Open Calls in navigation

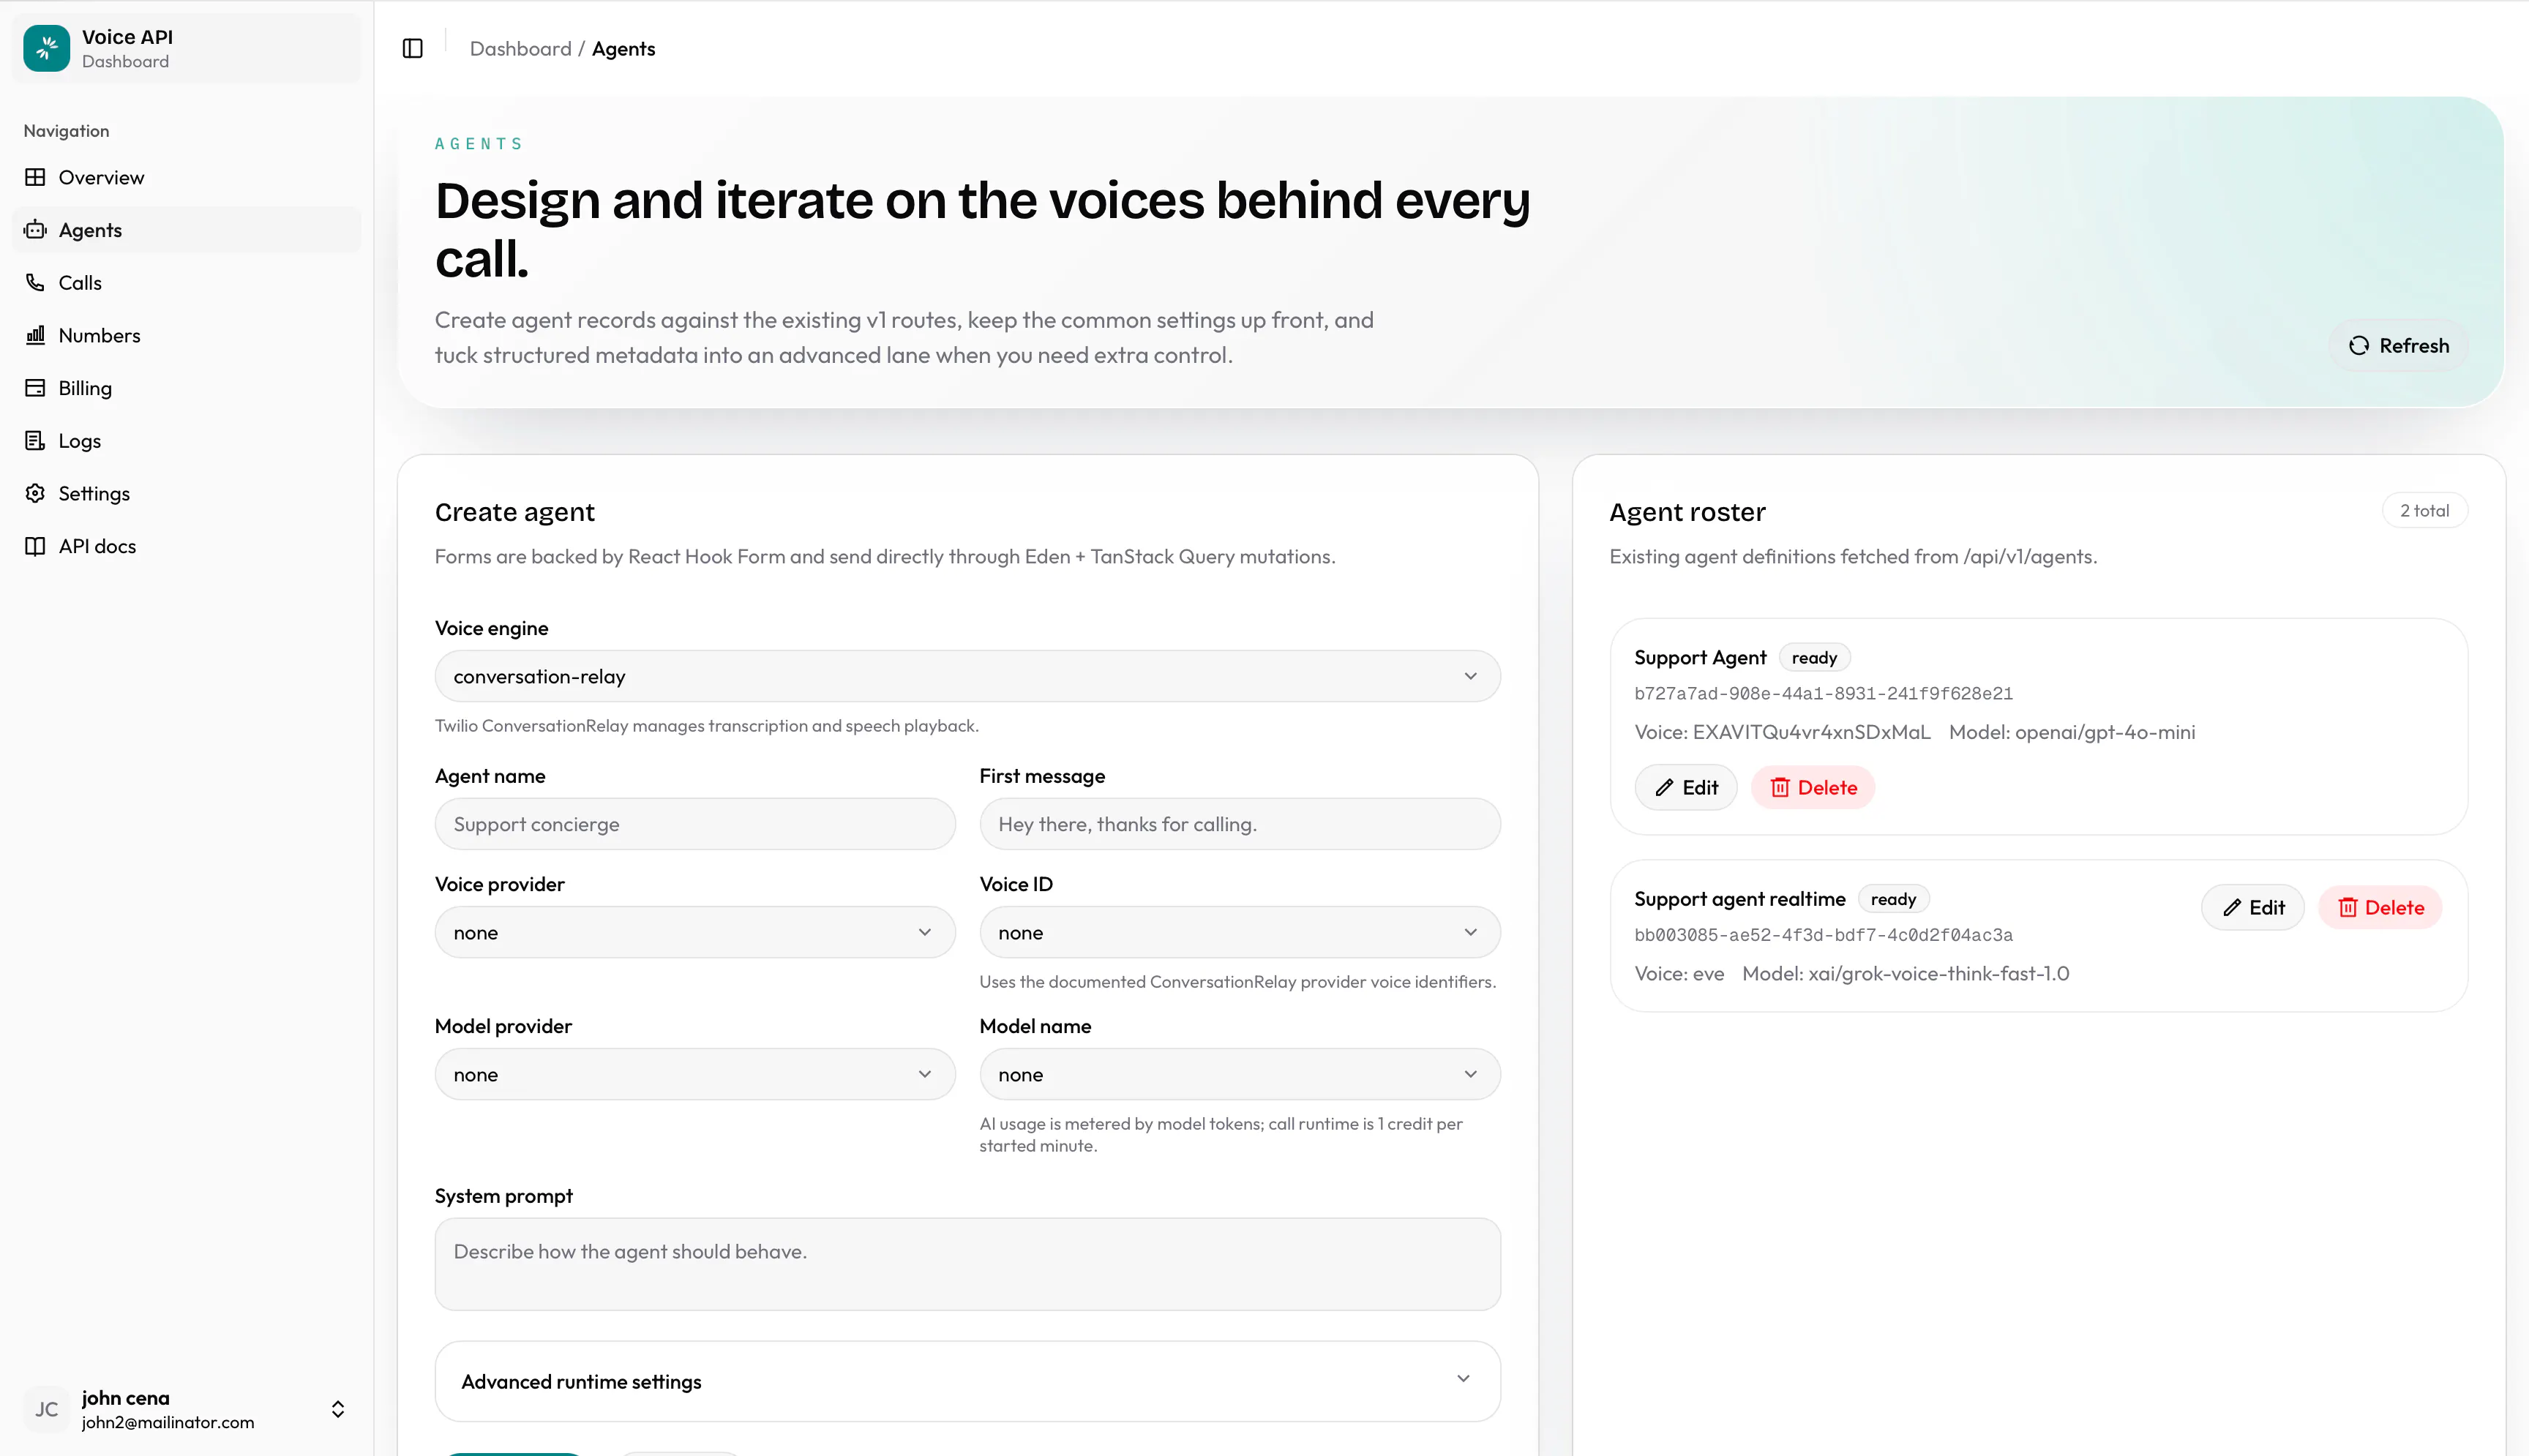[x=186, y=283]
